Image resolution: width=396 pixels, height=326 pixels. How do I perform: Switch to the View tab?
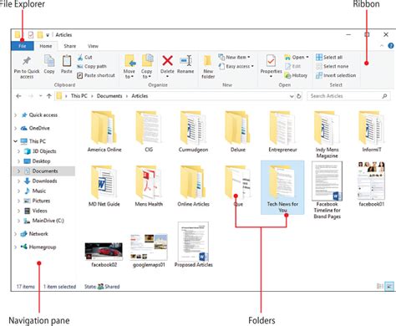93,46
